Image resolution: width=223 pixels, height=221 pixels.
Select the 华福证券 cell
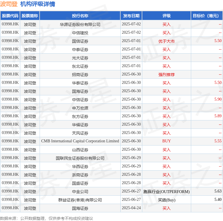pos(80,125)
